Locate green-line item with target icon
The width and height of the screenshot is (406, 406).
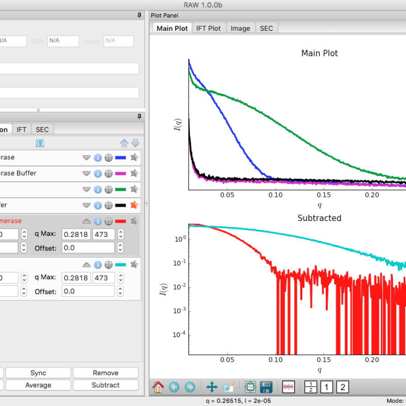tap(108, 189)
